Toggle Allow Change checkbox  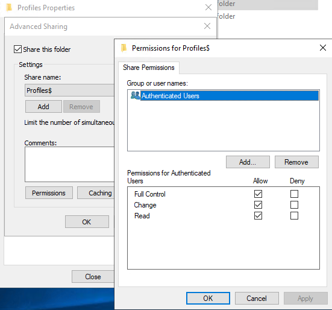pos(258,204)
